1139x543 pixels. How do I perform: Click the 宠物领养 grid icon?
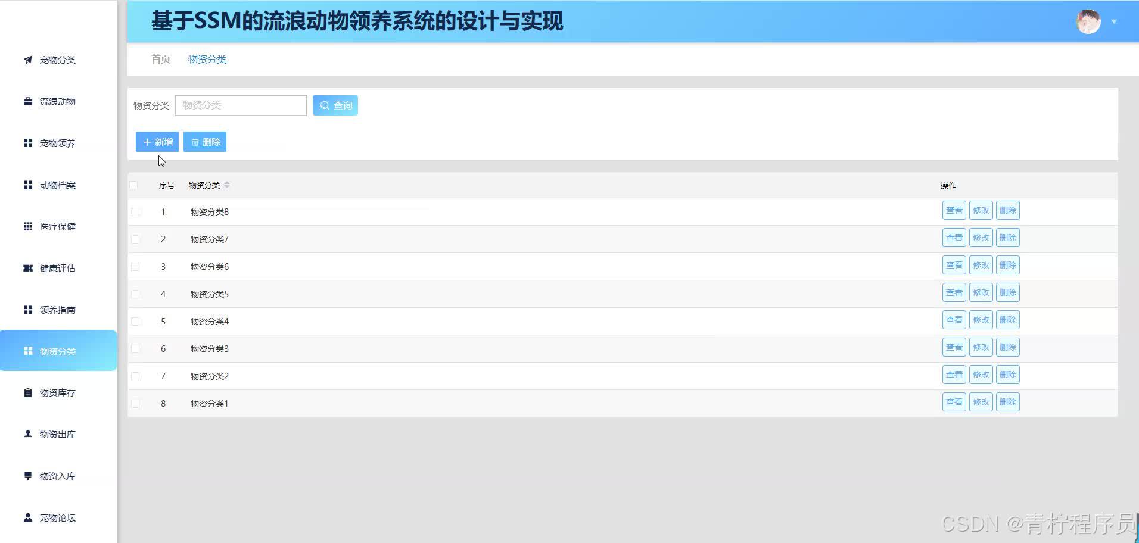[28, 143]
